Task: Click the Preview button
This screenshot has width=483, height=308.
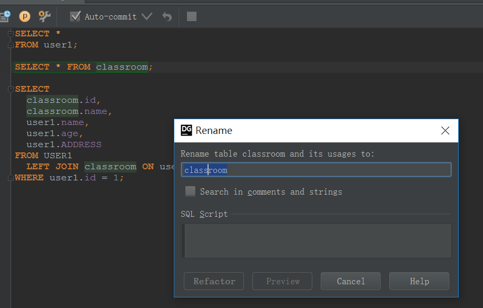Action: pos(282,281)
